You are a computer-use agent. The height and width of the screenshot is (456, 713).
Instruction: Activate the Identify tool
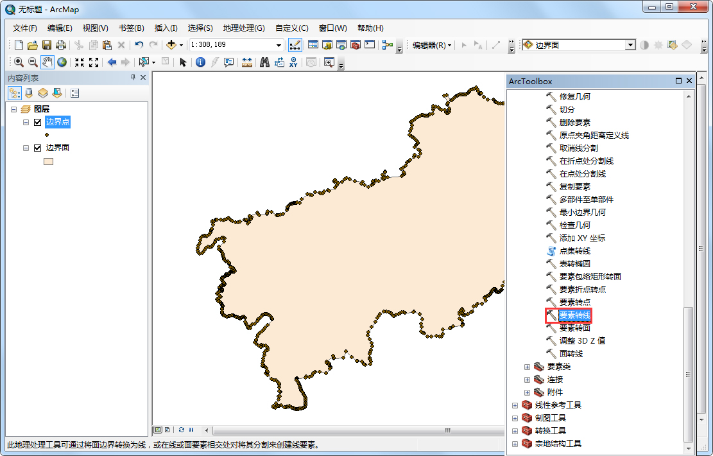pyautogui.click(x=200, y=62)
